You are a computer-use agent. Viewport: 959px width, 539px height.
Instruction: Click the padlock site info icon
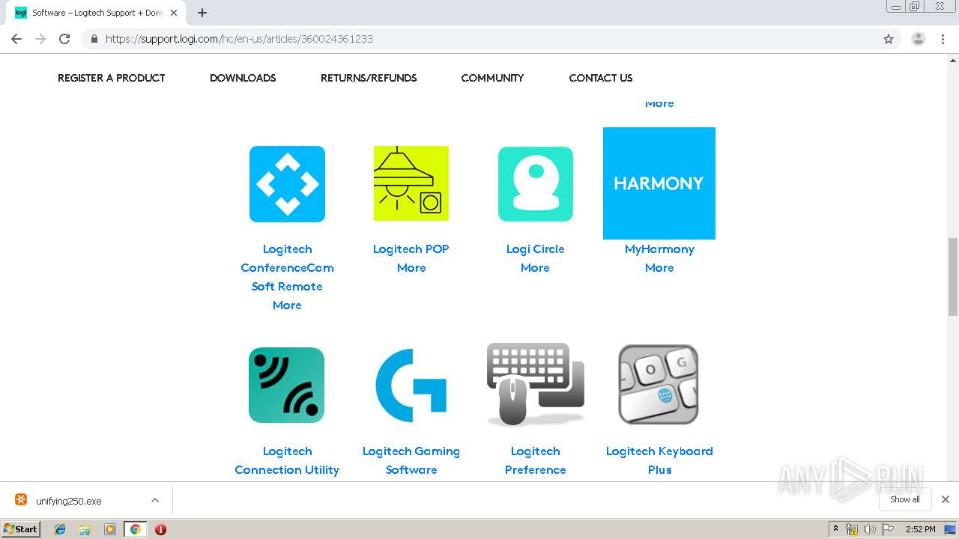coord(94,39)
